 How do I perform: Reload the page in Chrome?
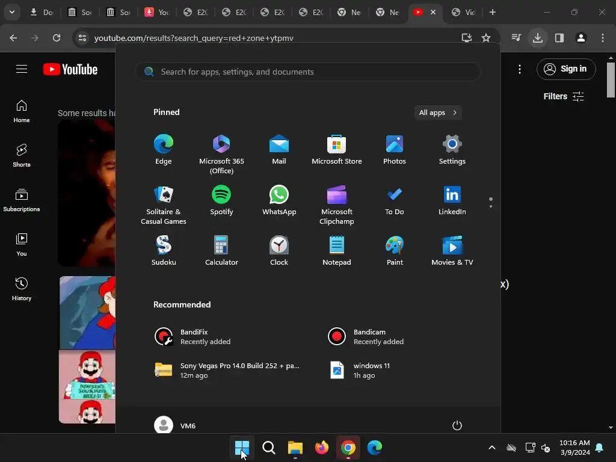pos(57,38)
